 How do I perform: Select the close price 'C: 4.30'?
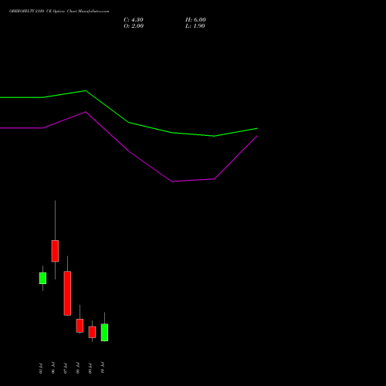(x=134, y=20)
